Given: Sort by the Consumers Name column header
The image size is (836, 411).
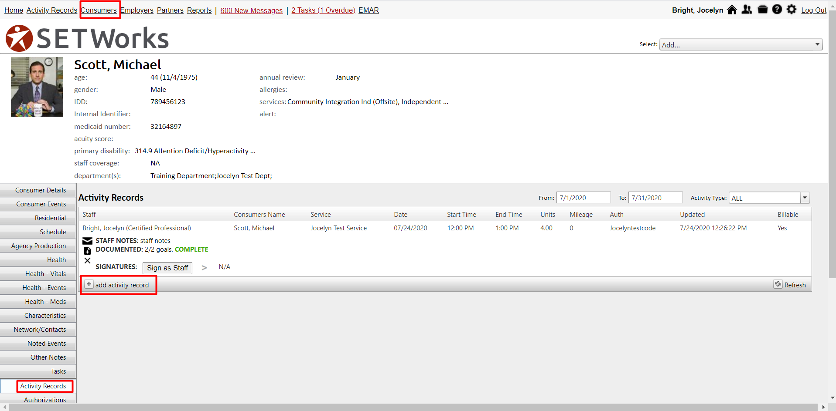Looking at the screenshot, I should (259, 215).
